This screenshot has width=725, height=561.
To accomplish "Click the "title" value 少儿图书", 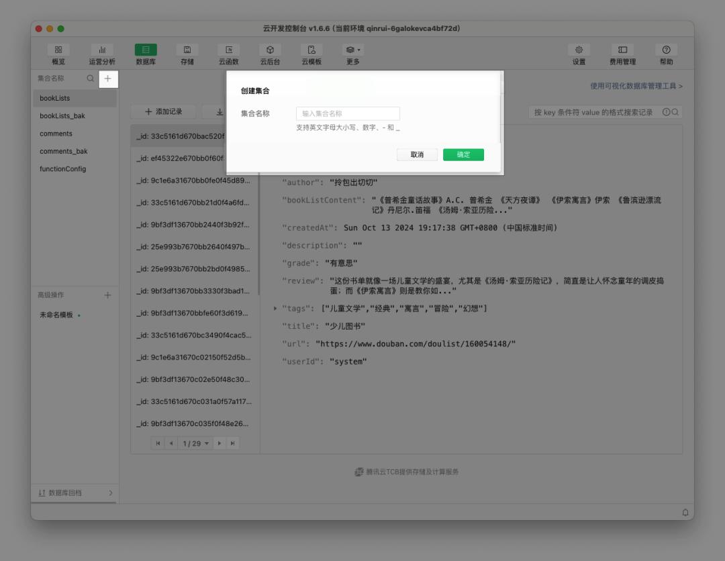I will click(345, 326).
